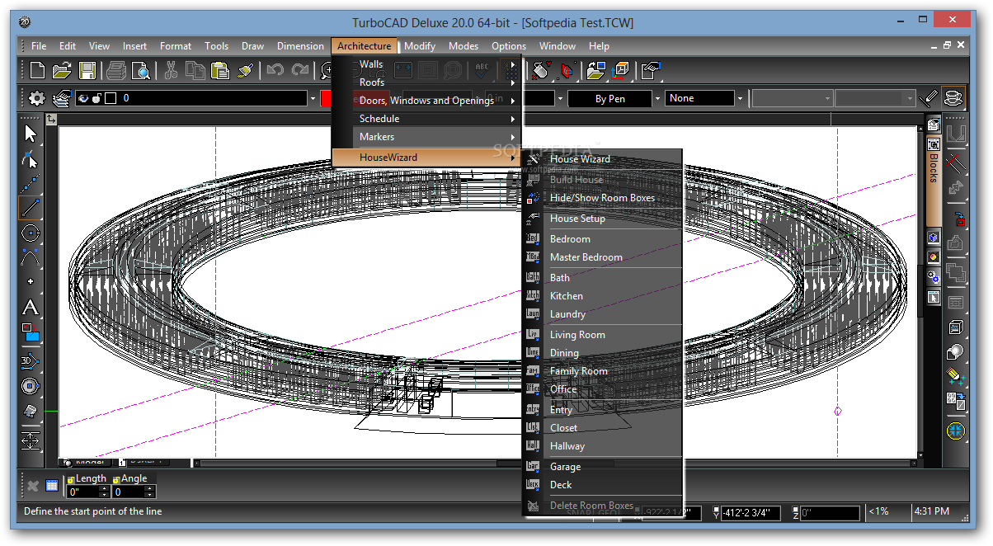Open the By Pen dropdown
Image resolution: width=993 pixels, height=546 pixels.
pos(657,98)
